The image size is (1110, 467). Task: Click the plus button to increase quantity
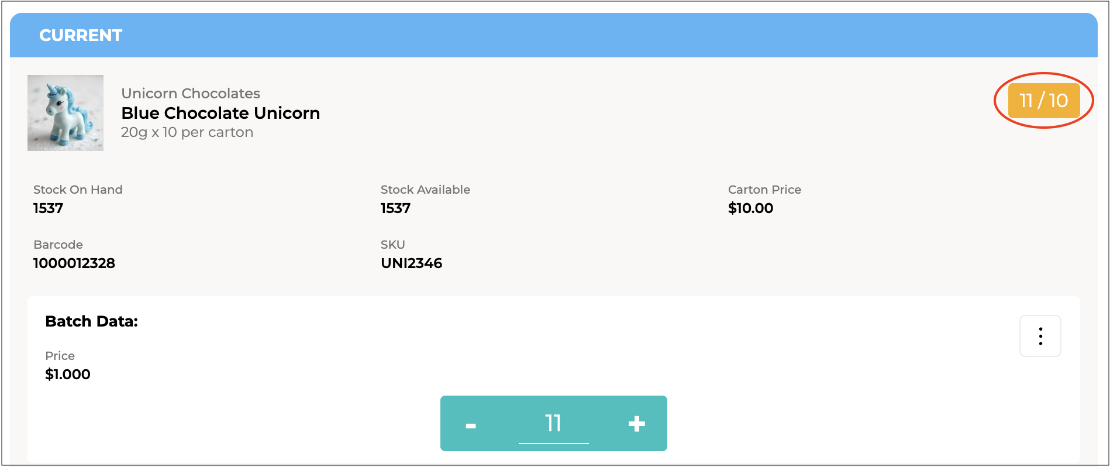point(636,424)
